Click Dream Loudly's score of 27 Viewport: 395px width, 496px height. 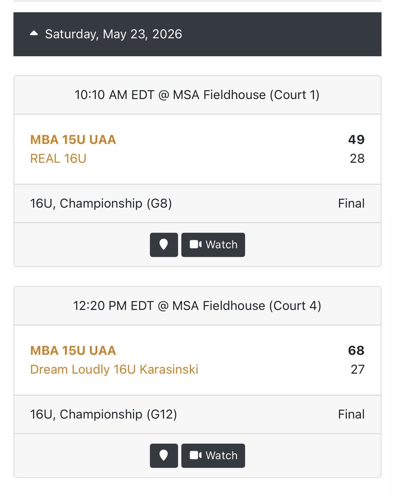click(x=357, y=369)
